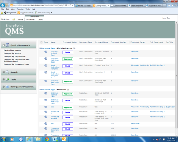Click the Home icon in browser toolbar

[x=169, y=5]
